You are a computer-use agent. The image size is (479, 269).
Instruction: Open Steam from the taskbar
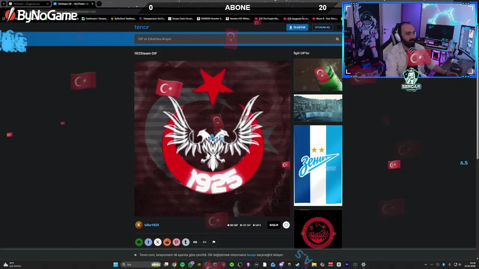click(x=298, y=265)
